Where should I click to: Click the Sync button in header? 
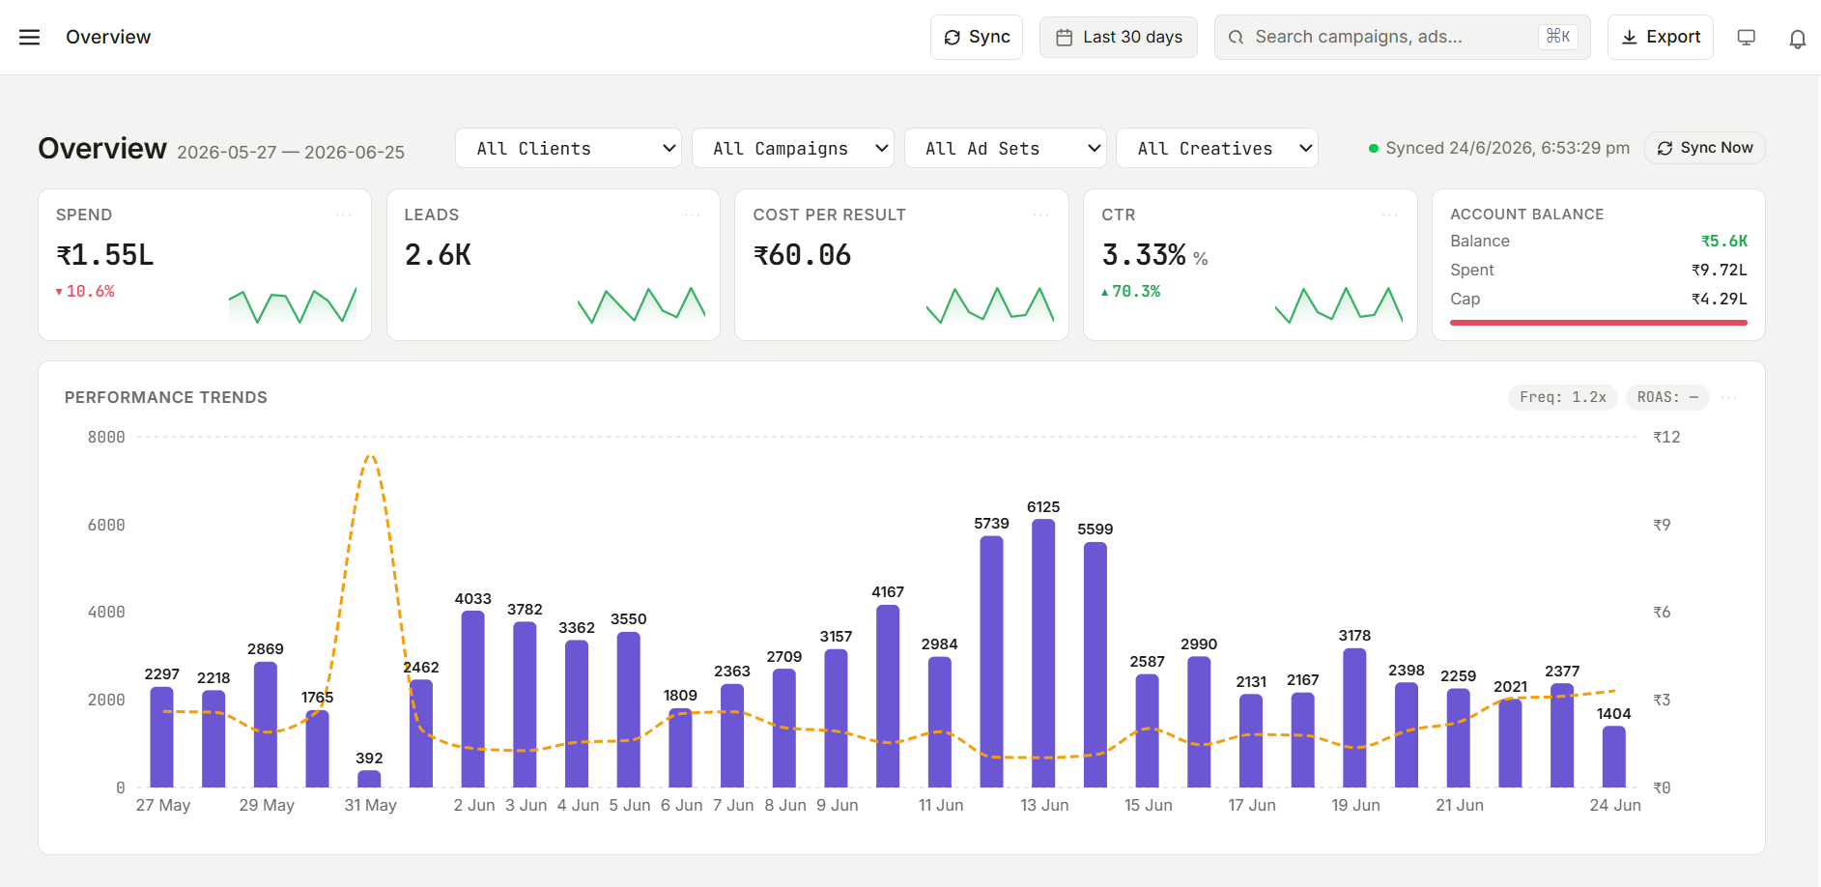pos(977,37)
